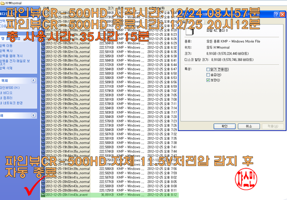Screen dimensions: 287x200
Task: Uncheck the 보관(I) checkbox
Action: (208, 80)
